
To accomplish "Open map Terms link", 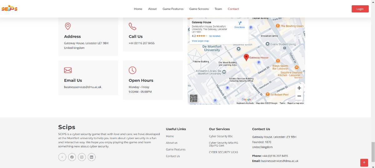I will tap(282, 103).
